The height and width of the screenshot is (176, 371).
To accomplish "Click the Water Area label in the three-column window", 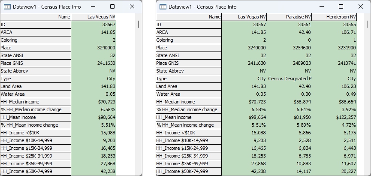I will point(189,94).
